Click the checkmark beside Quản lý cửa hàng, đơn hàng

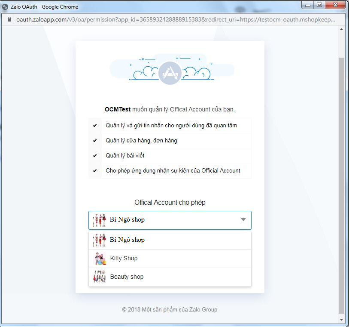(x=95, y=141)
